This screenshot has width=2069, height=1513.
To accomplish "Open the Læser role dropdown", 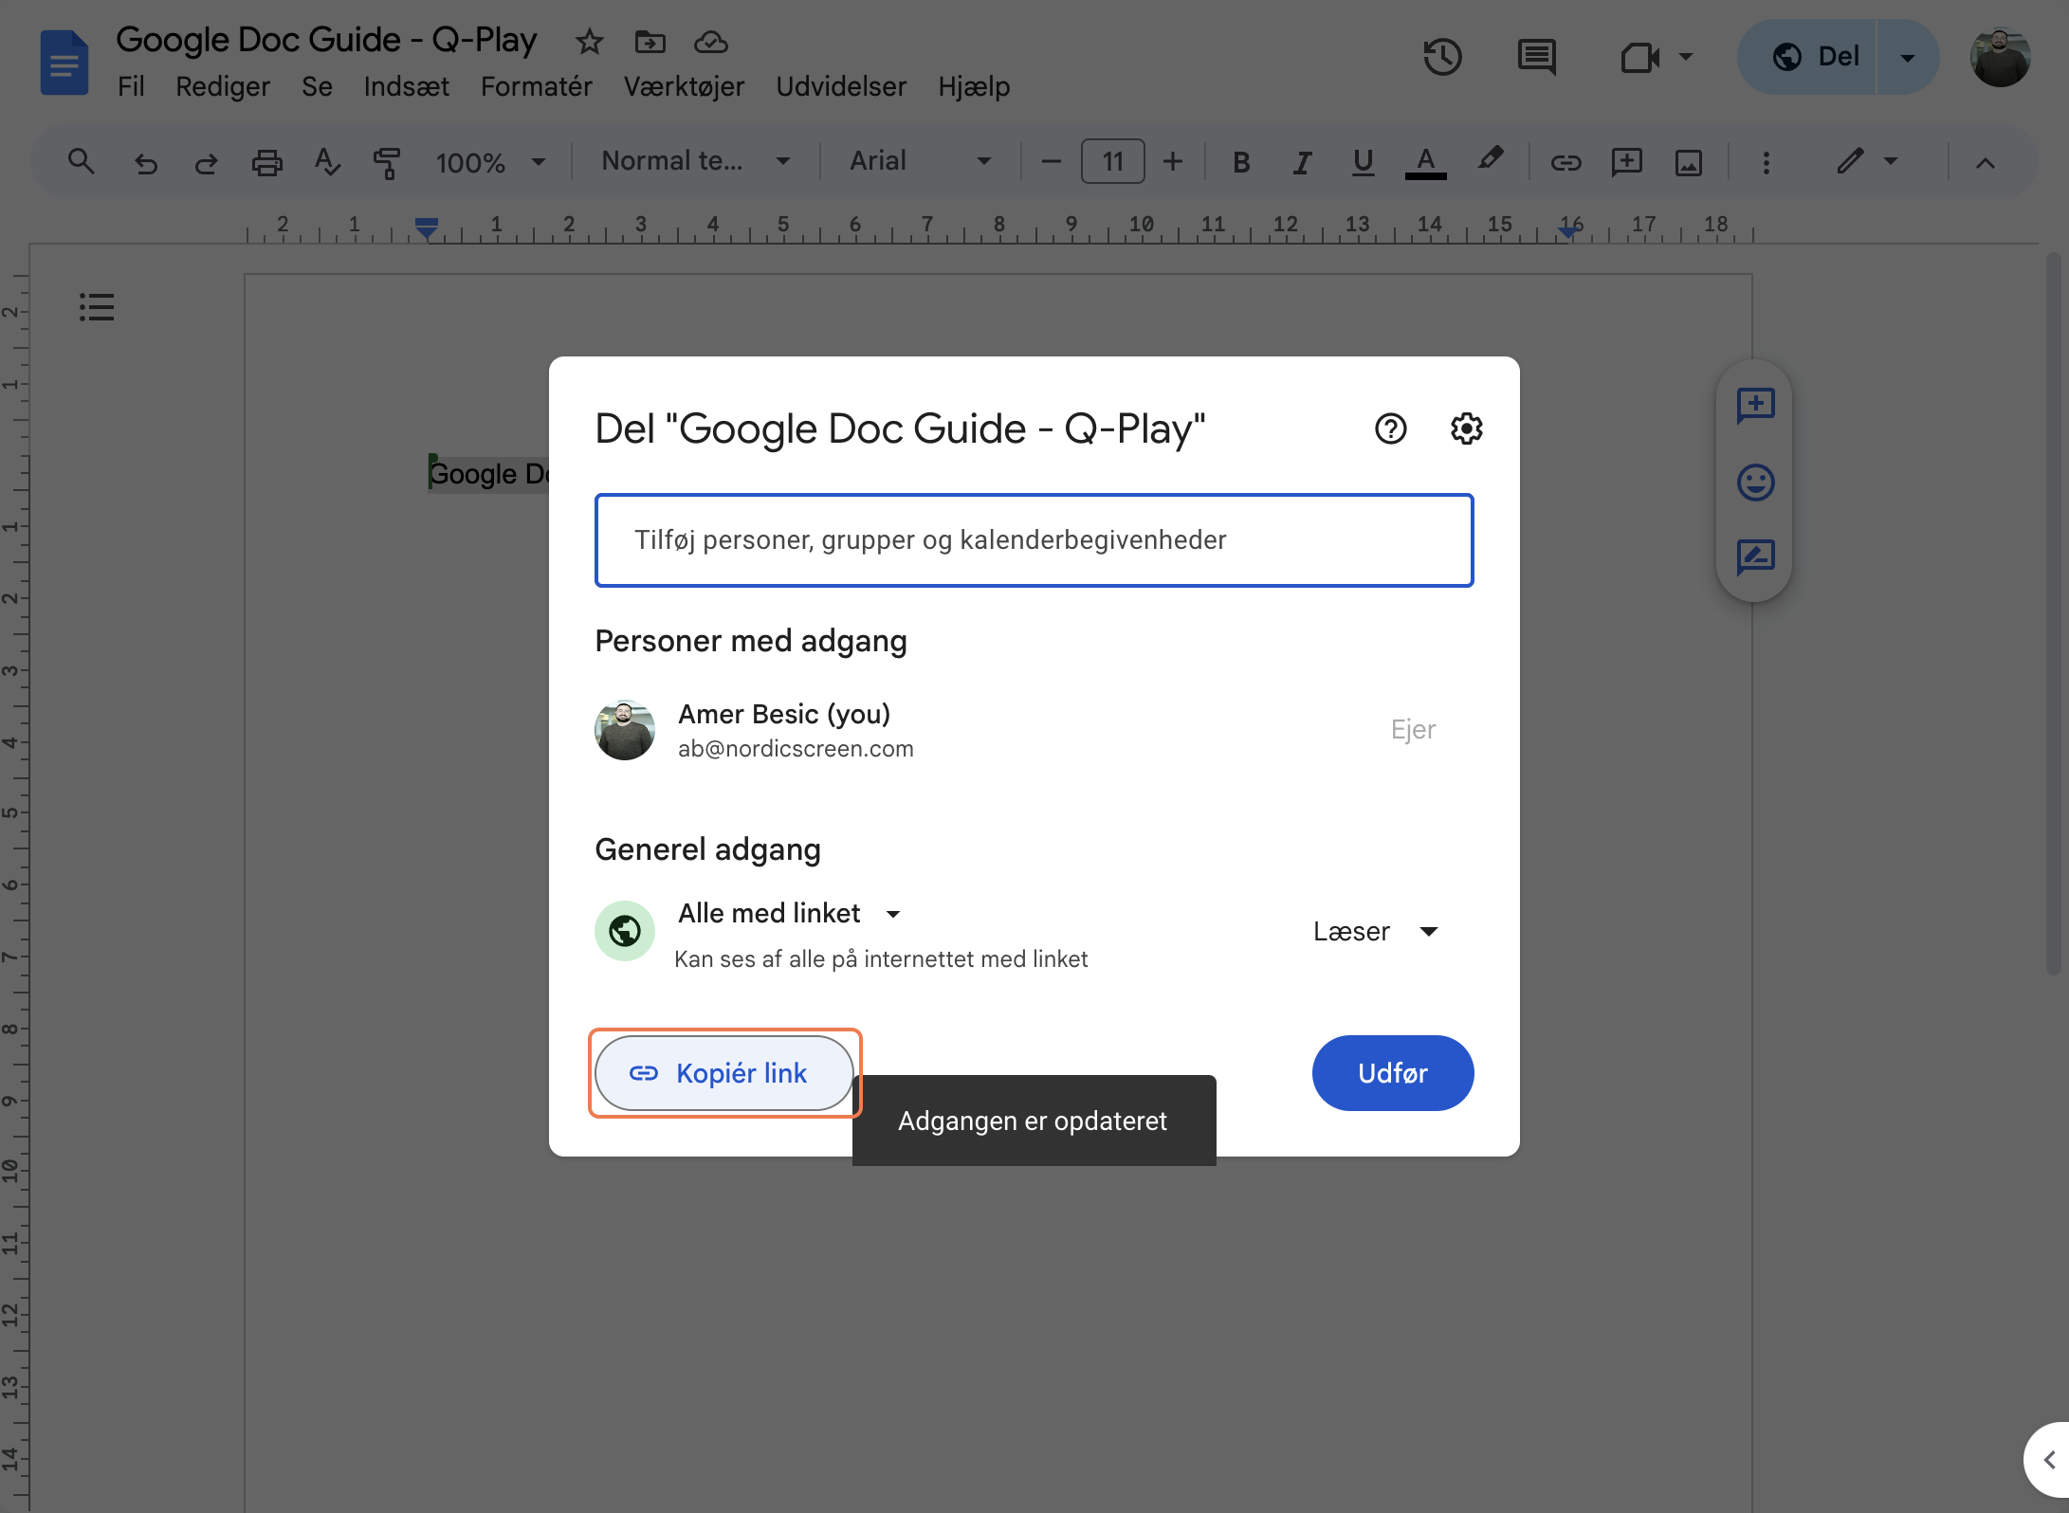I will coord(1376,932).
